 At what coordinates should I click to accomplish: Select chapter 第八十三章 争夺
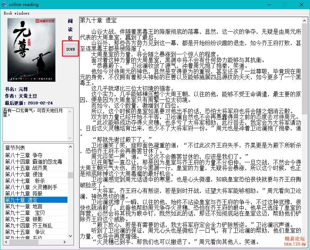(x=24, y=155)
